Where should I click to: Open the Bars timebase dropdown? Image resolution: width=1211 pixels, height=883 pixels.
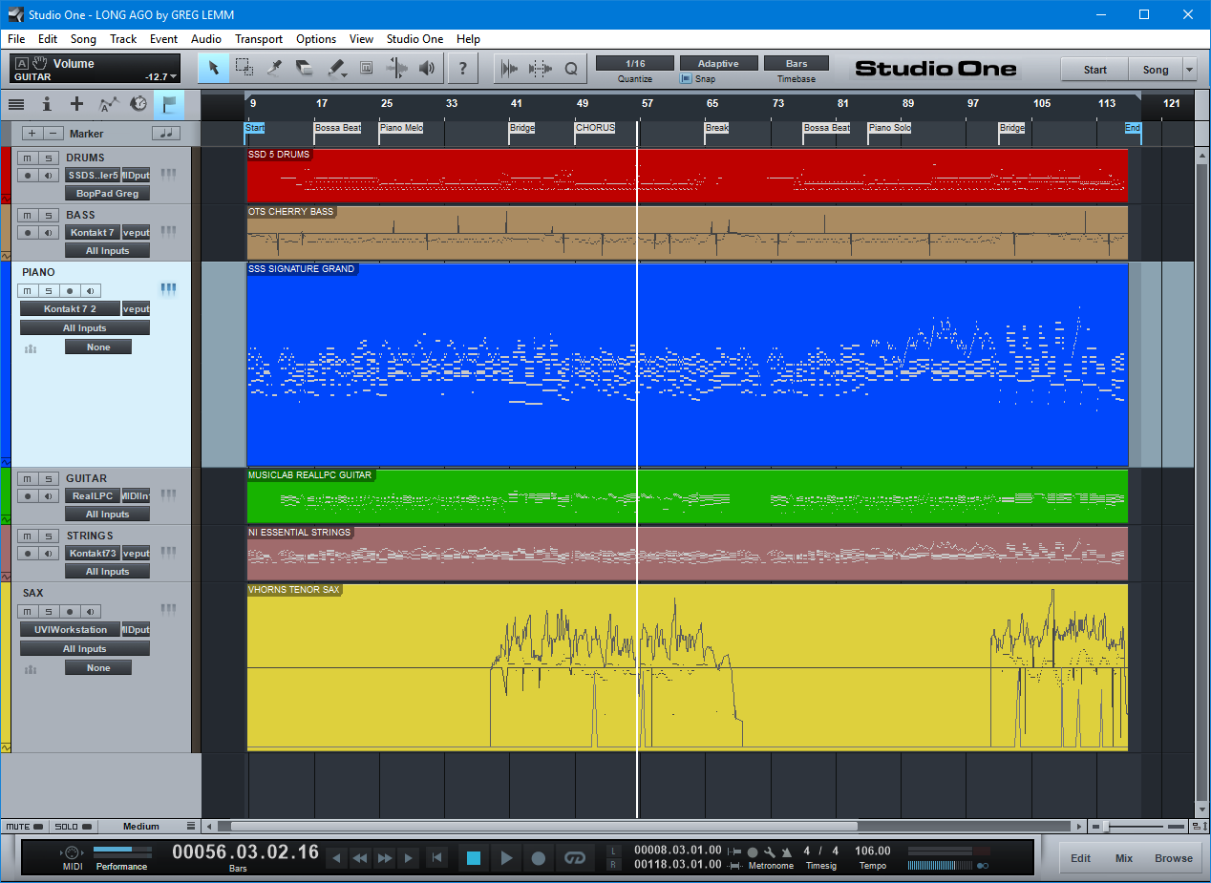(797, 63)
